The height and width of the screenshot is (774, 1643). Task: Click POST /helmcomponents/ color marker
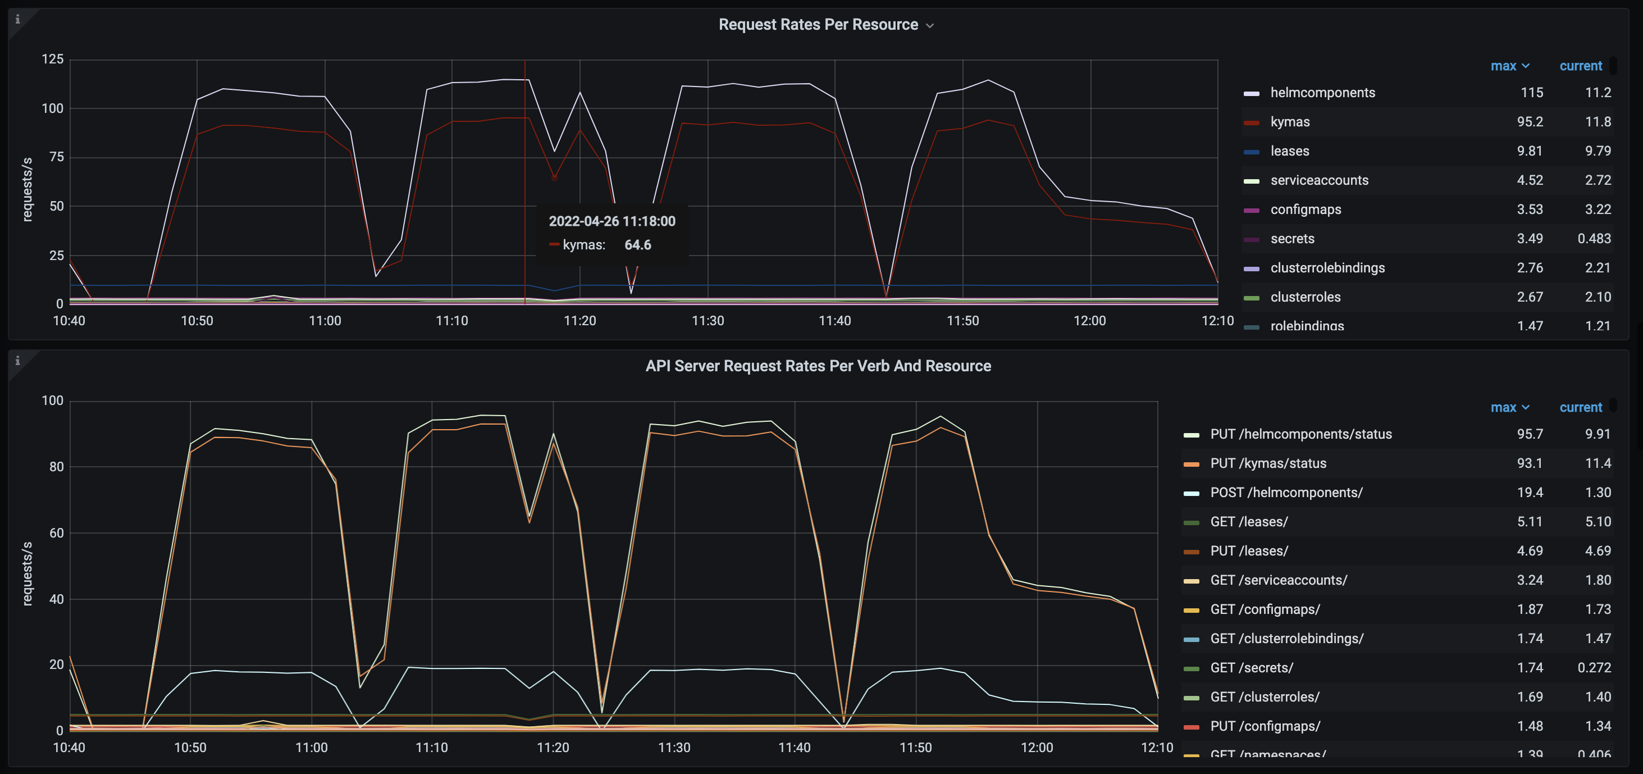coord(1191,493)
